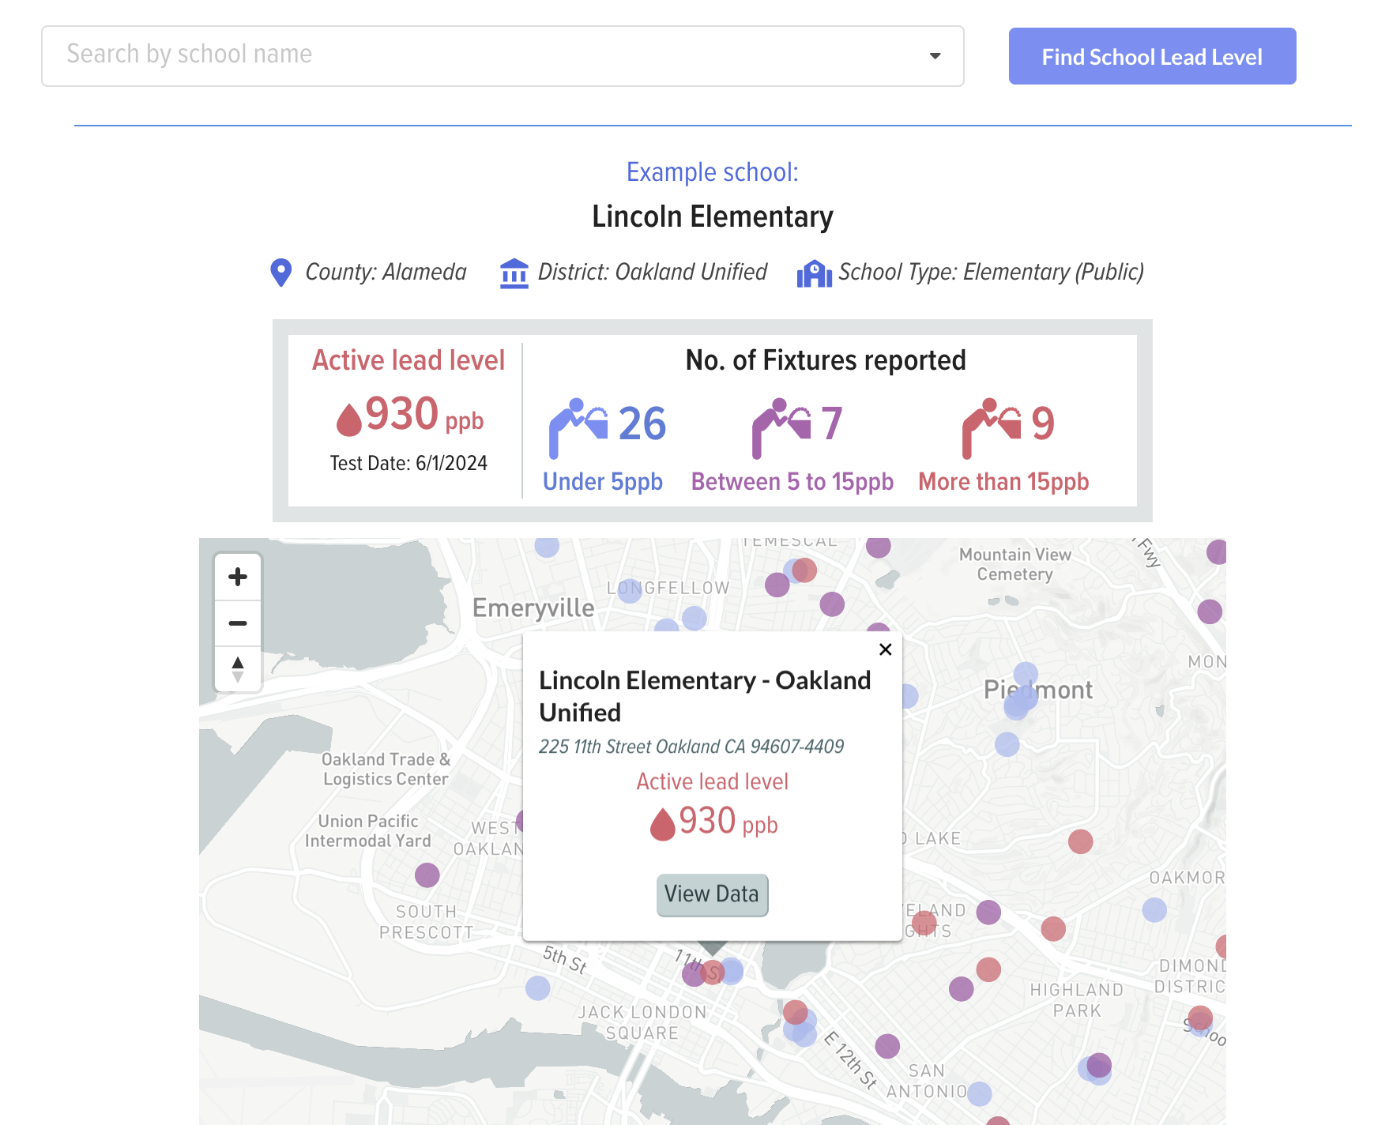Select the Under 5ppb fixtures label
The image size is (1389, 1125).
pyautogui.click(x=602, y=481)
